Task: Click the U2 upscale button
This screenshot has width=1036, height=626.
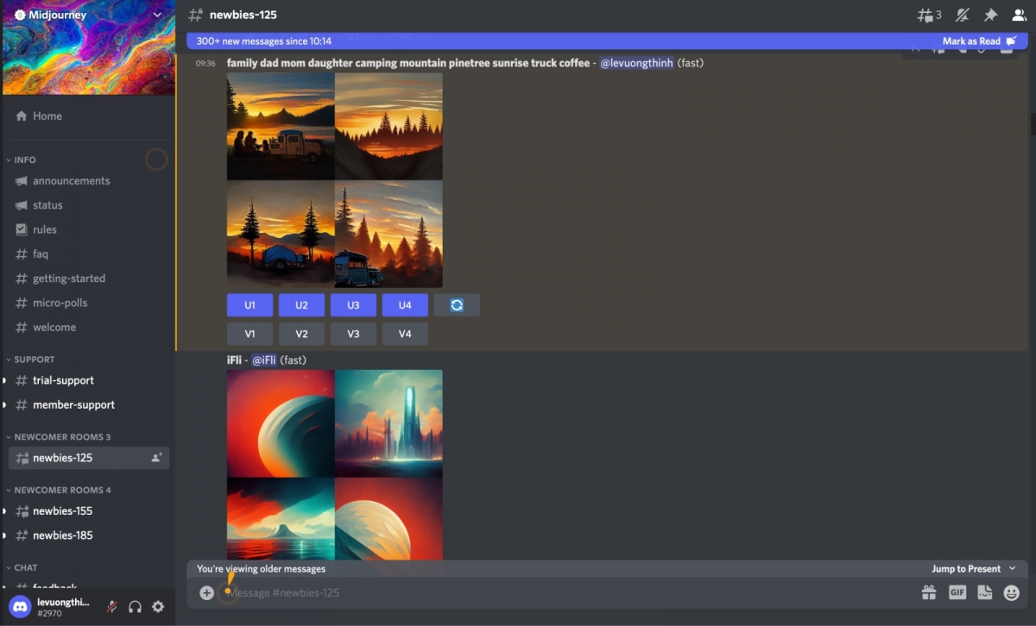Action: coord(301,305)
